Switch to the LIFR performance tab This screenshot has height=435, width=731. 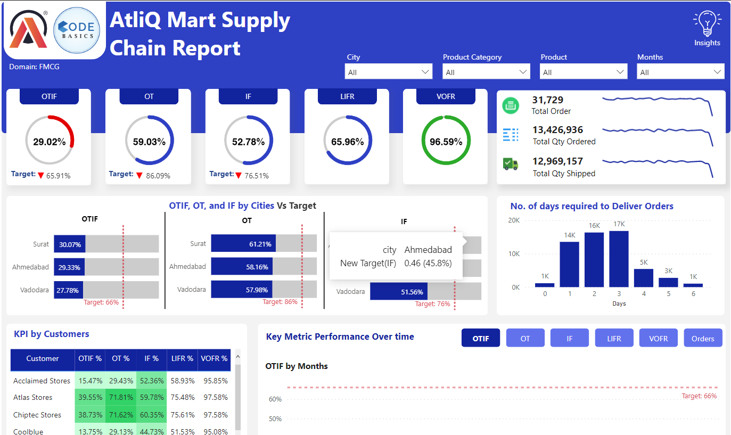(347, 96)
